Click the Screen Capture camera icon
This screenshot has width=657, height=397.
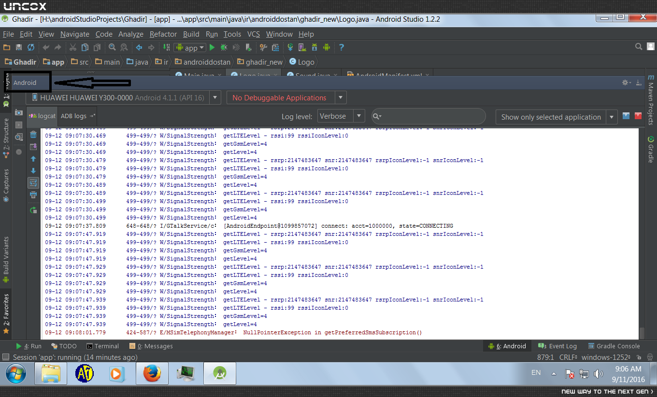[19, 112]
